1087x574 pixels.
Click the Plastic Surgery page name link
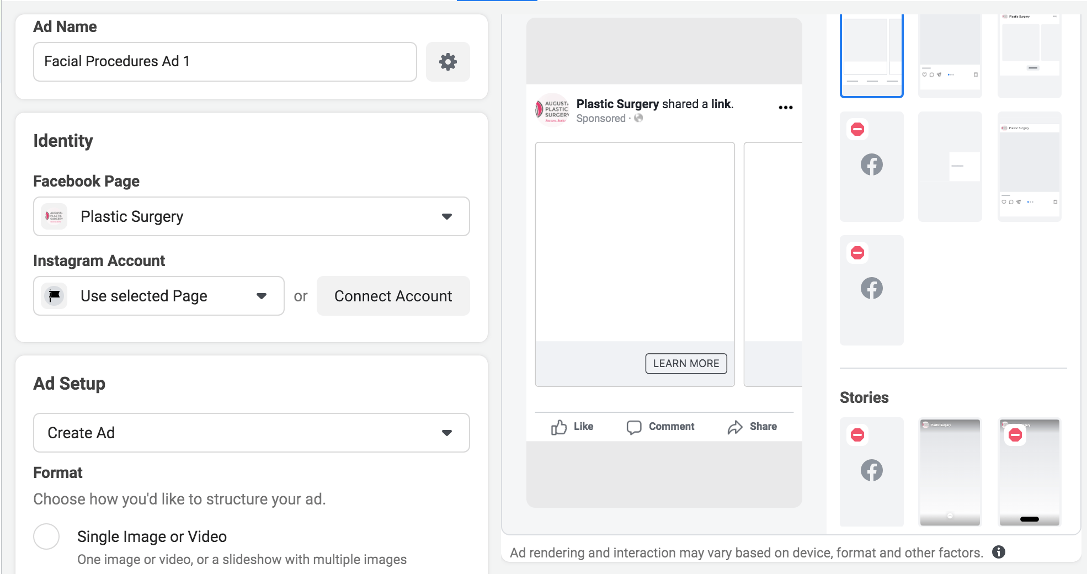pyautogui.click(x=617, y=104)
